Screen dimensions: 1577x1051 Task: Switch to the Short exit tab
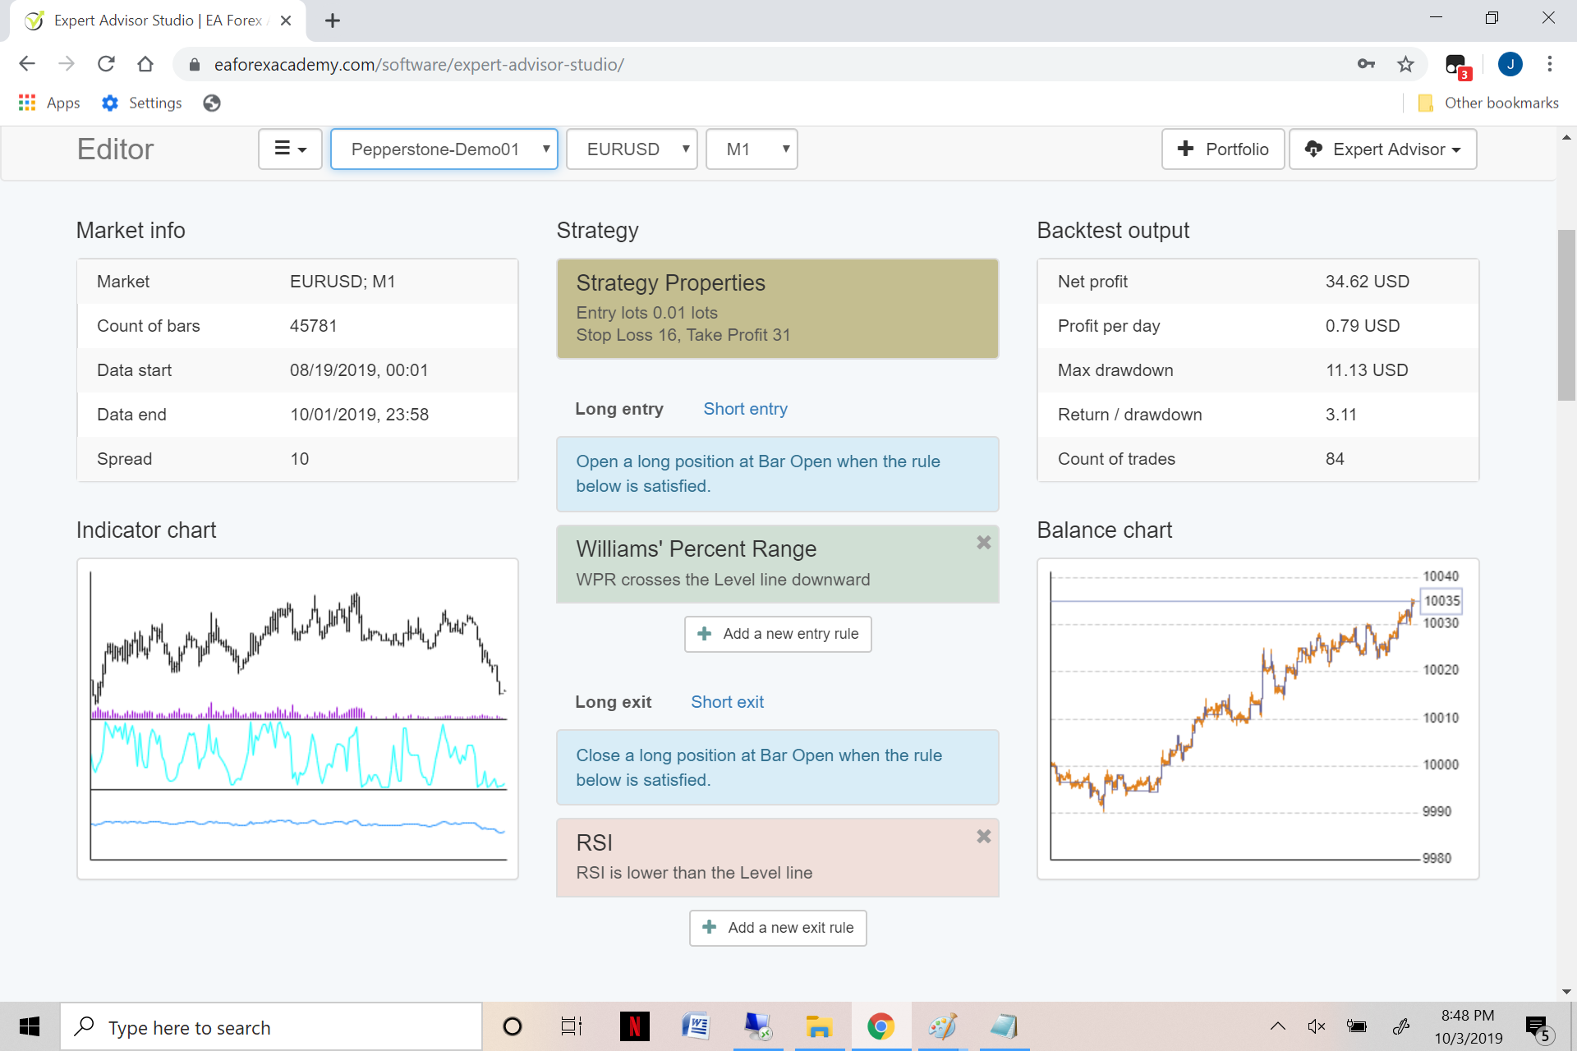727,702
